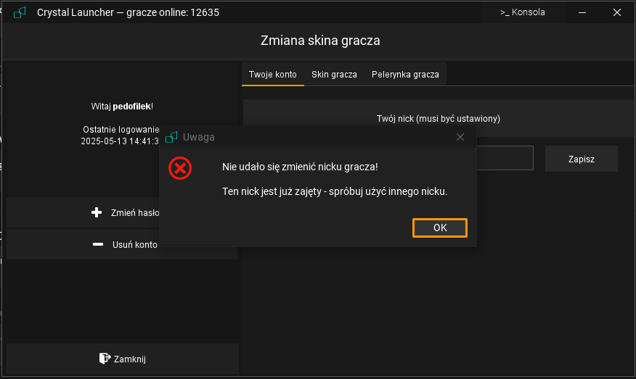The image size is (636, 379).
Task: Close the Uwaga dialog with X
Action: click(460, 137)
